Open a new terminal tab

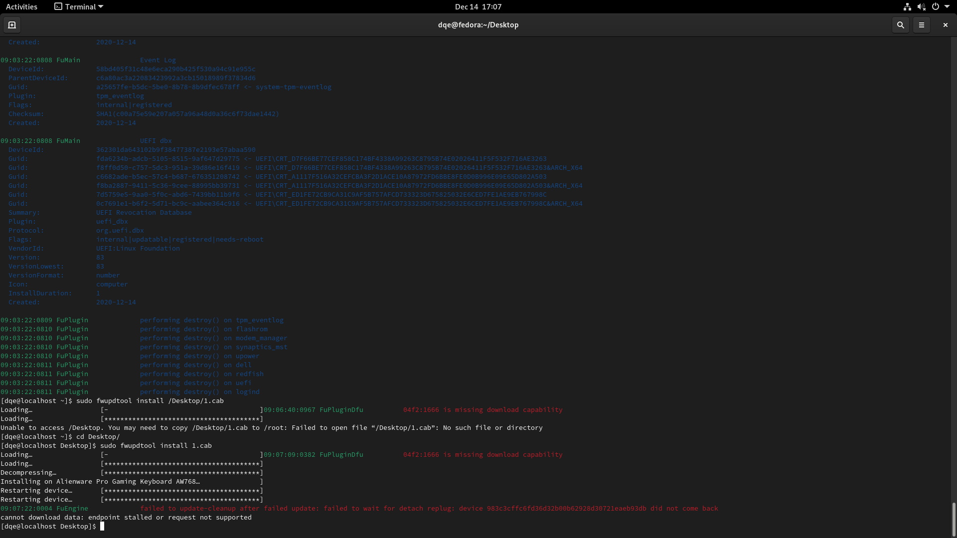(12, 25)
